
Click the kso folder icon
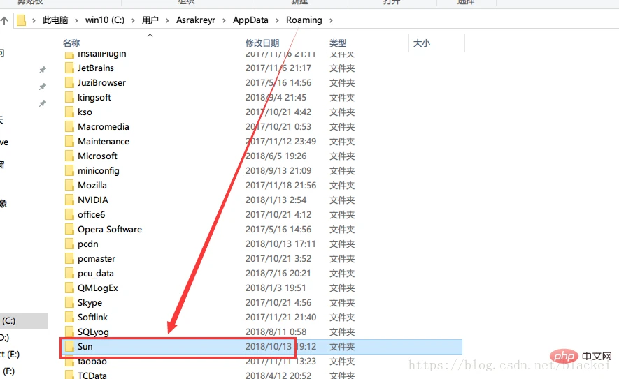point(69,112)
